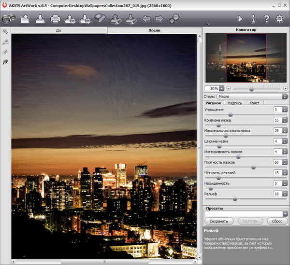The height and width of the screenshot is (265, 290).
Task: Click the undo left arrow icon
Action: click(x=145, y=19)
